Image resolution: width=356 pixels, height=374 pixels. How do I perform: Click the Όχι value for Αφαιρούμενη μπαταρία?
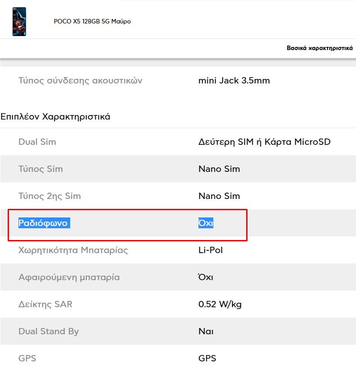(x=206, y=277)
